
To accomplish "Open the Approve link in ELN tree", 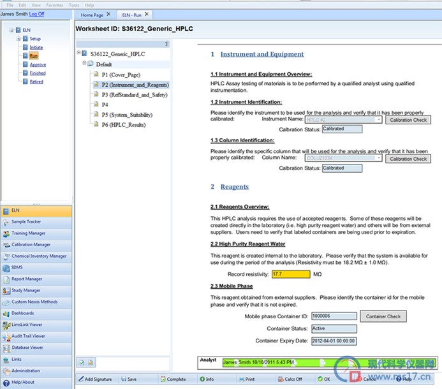I will pos(38,64).
